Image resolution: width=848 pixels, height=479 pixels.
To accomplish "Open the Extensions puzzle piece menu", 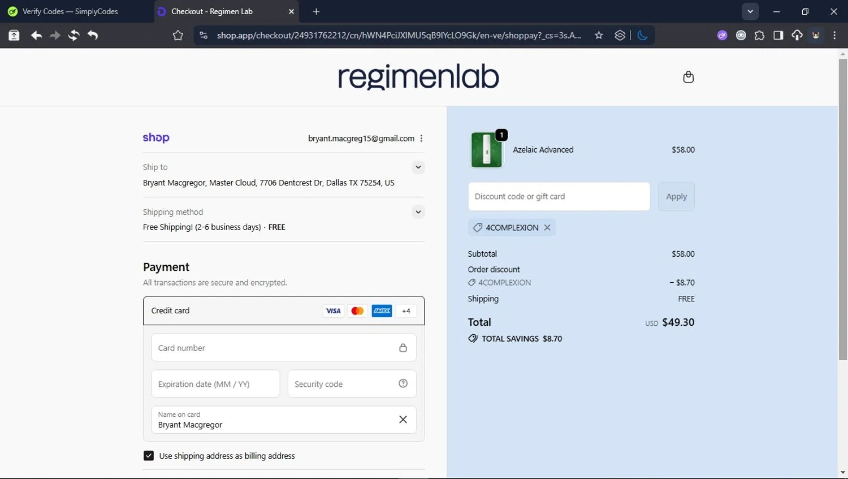I will pos(759,36).
